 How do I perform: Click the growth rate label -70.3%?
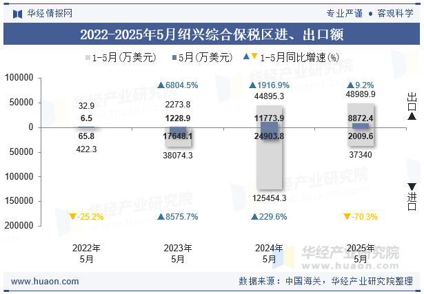pyautogui.click(x=364, y=216)
